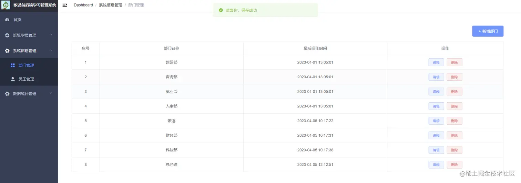Click the Dashboard breadcrumb link

(x=83, y=5)
